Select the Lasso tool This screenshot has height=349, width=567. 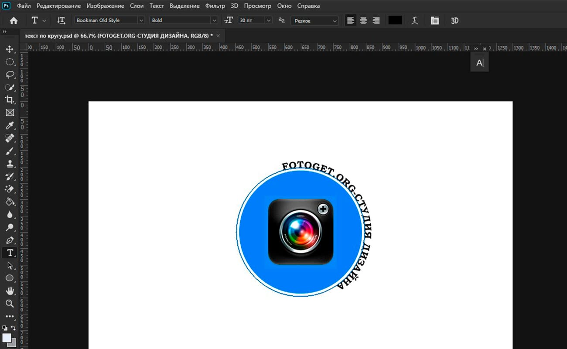coord(10,75)
